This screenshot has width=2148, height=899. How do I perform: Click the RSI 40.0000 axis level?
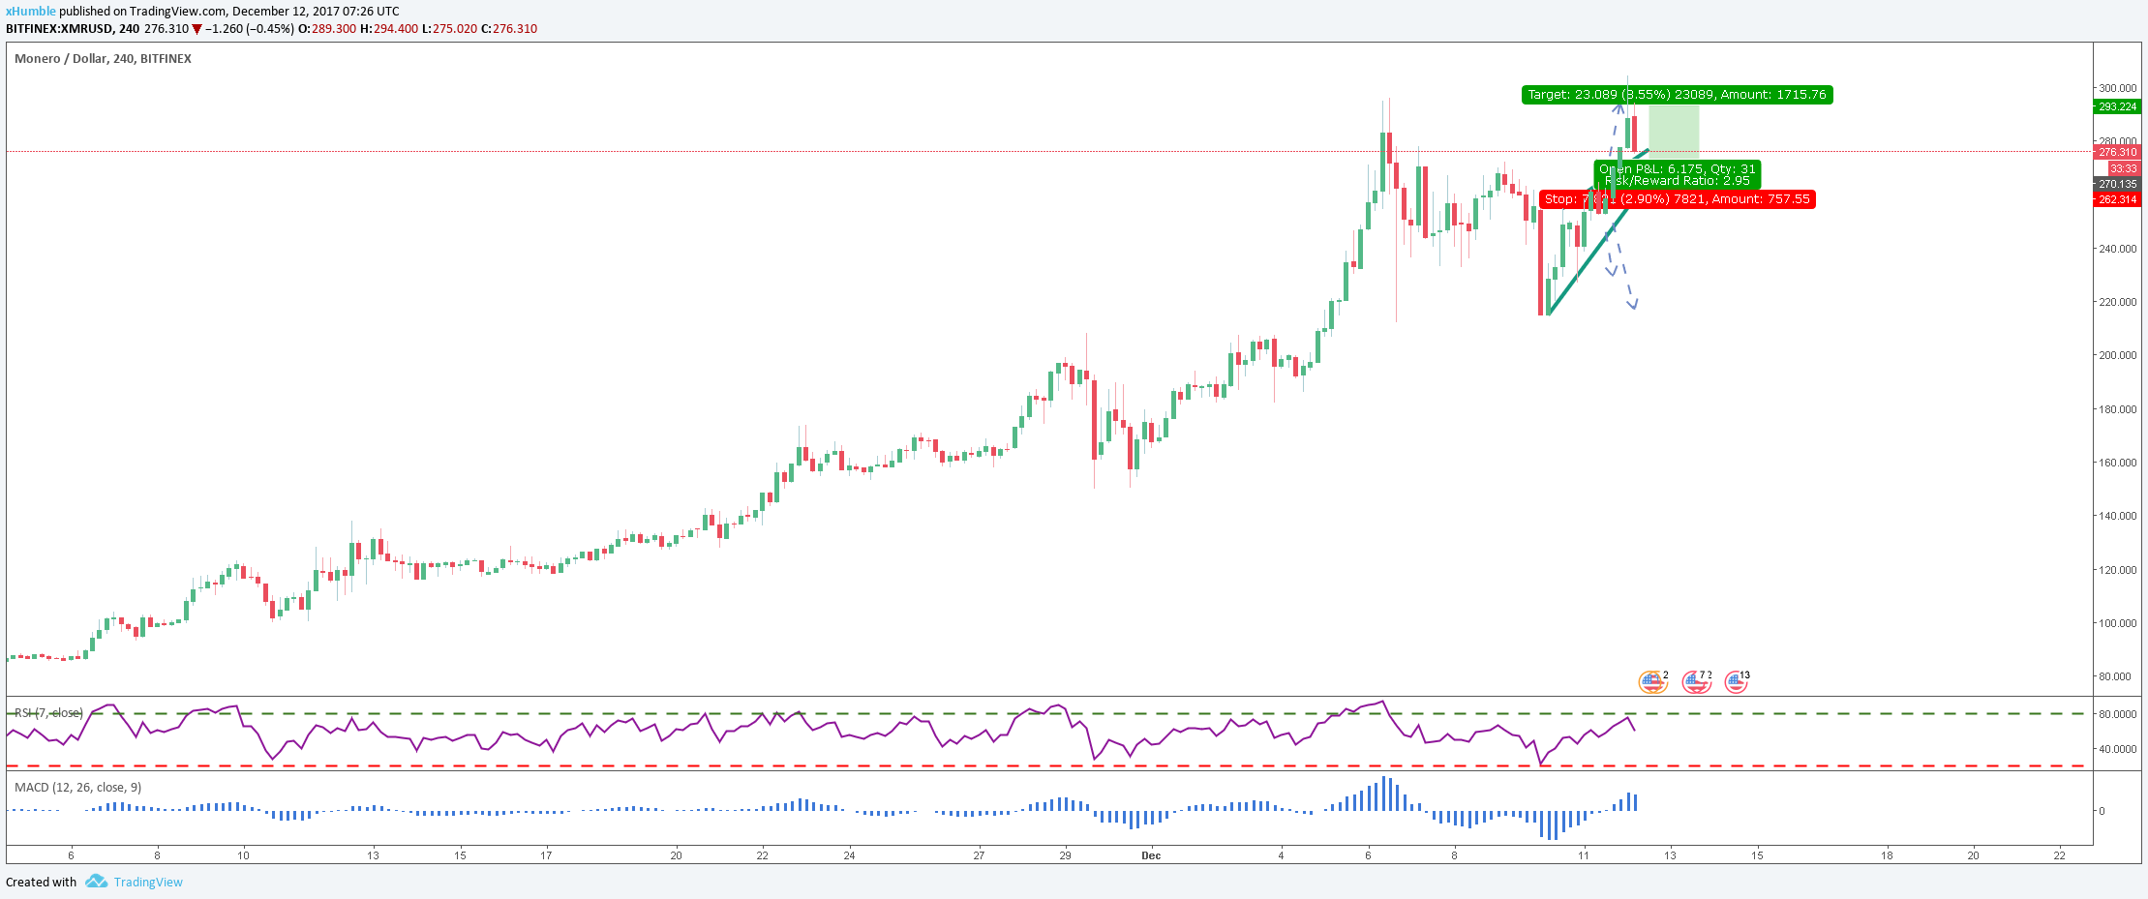pos(2117,749)
